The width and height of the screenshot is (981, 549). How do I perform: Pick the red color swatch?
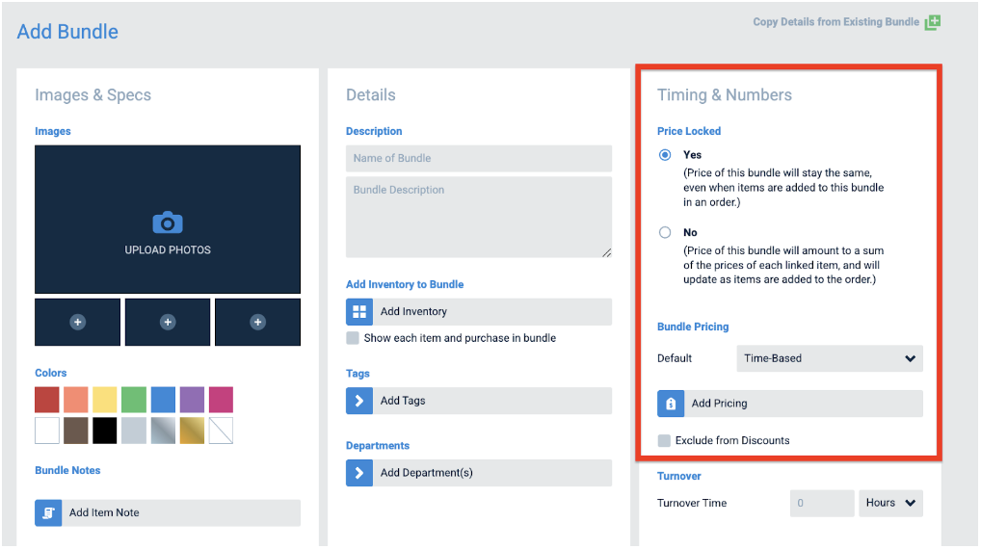coord(47,400)
